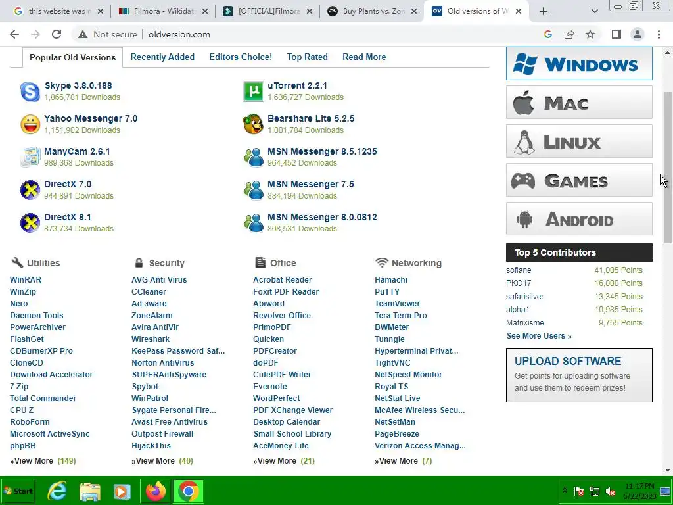The width and height of the screenshot is (673, 505).
Task: Open the AVG Anti Virus link
Action: click(159, 280)
